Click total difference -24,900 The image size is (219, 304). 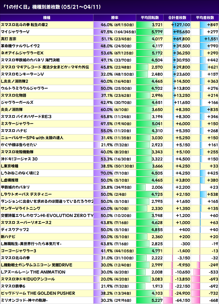(x=183, y=293)
